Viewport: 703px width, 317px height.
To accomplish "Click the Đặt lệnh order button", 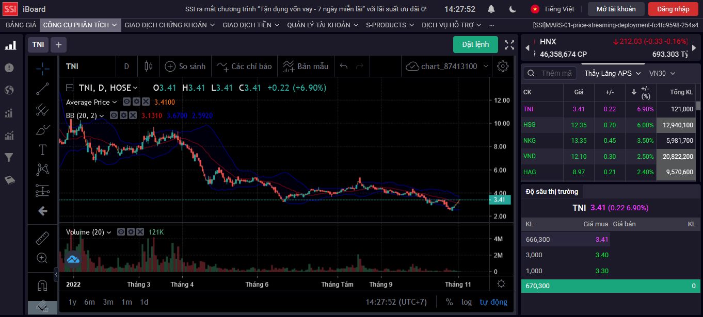I will coord(475,44).
